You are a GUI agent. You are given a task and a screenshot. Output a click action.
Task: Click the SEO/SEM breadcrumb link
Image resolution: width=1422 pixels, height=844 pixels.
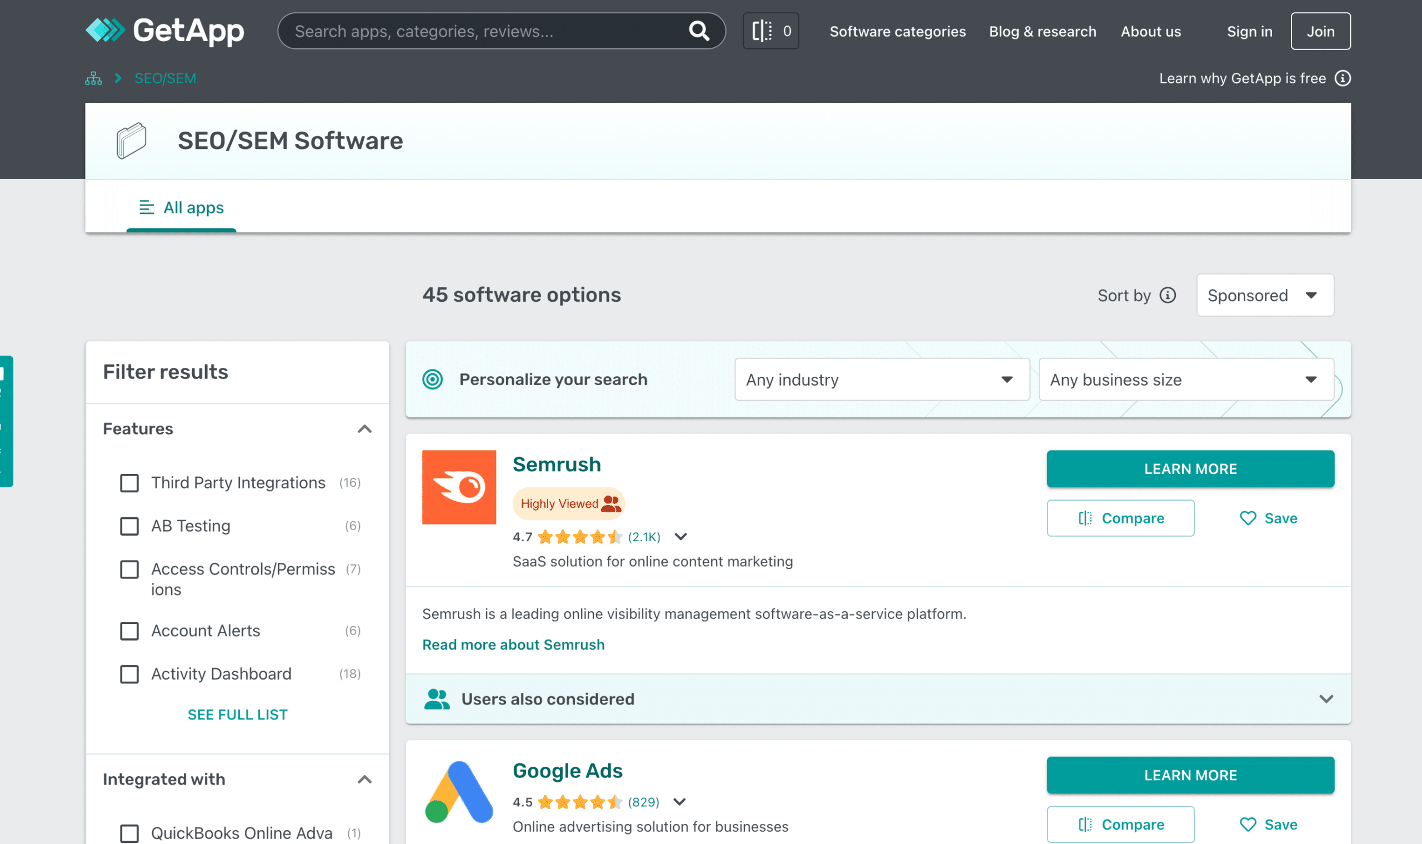(x=165, y=78)
